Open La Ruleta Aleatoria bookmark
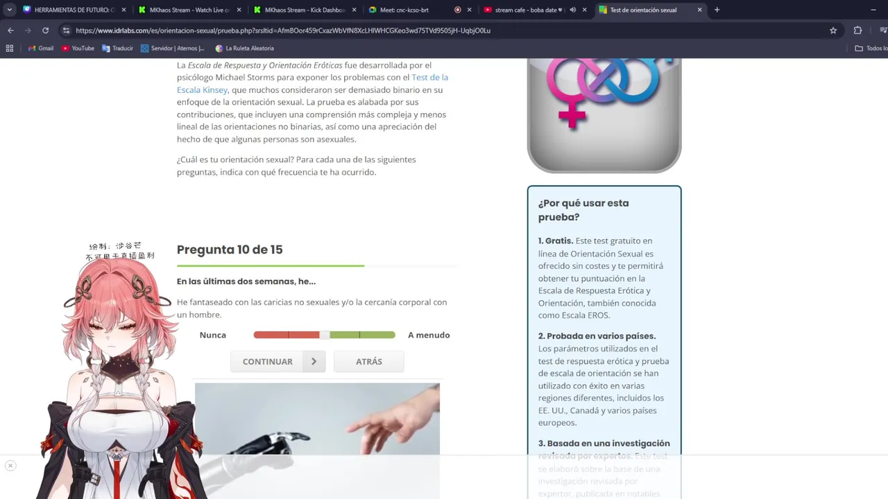 pos(244,49)
